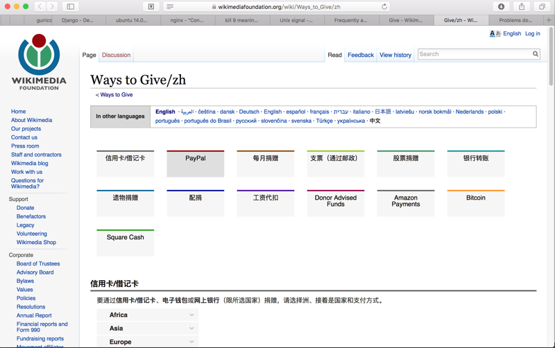Open the Home sidebar link

pos(19,112)
